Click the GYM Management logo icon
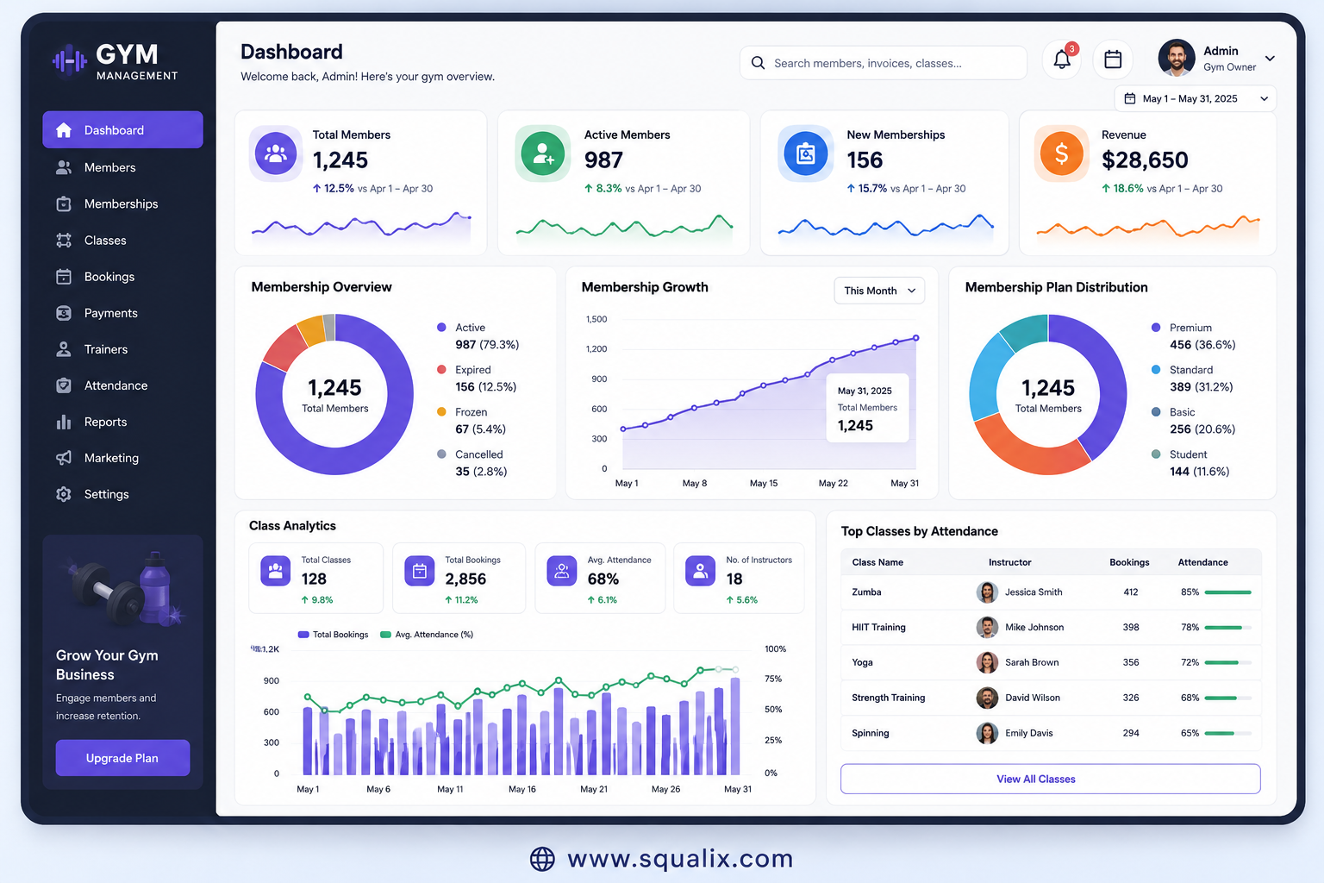Image resolution: width=1324 pixels, height=883 pixels. coord(70,60)
